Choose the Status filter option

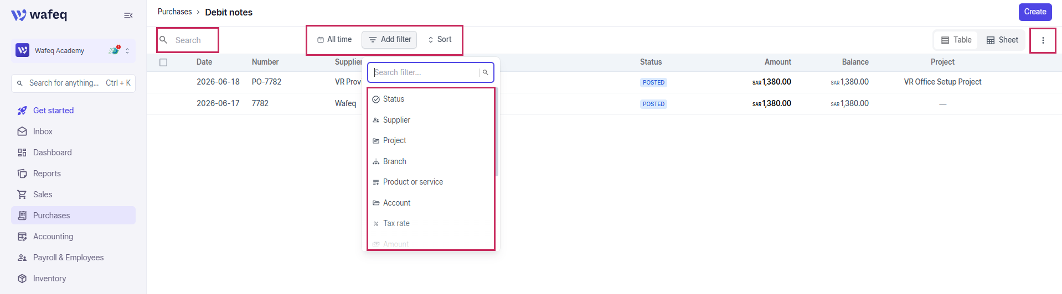coord(431,99)
